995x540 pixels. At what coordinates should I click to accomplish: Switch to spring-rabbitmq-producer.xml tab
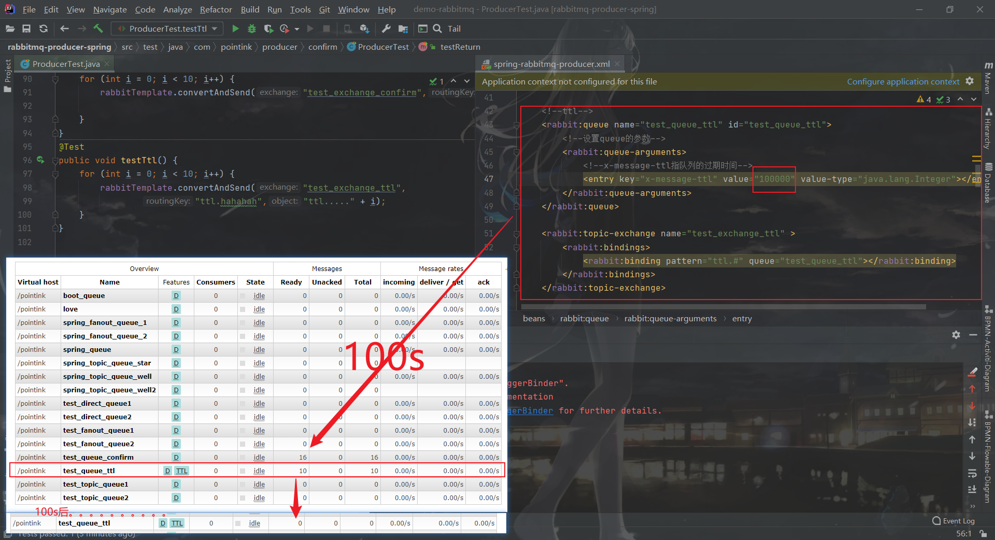click(x=551, y=64)
